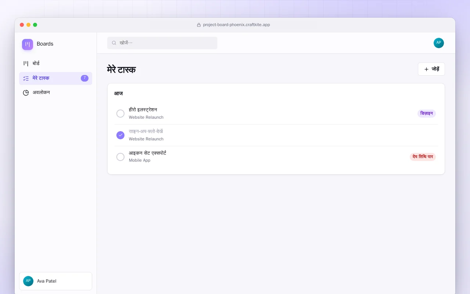Screen dimensions: 470x294
Task: Maximize the window with the green button
Action: 35,25
